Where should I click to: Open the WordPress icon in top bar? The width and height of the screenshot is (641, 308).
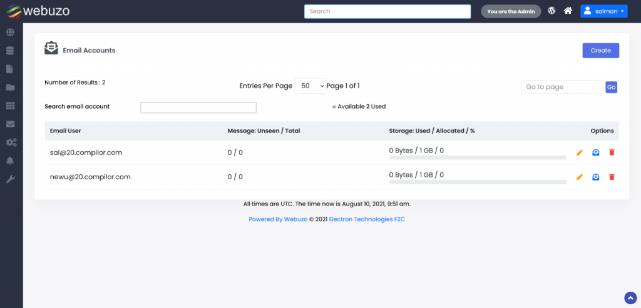pos(551,11)
